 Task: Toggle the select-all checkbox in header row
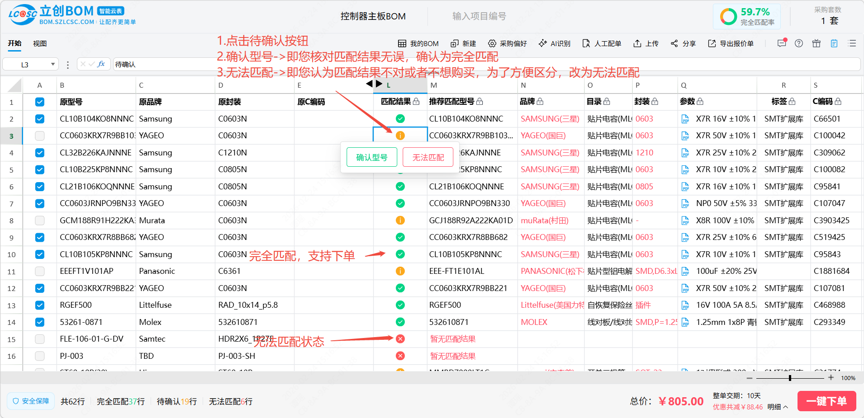40,102
